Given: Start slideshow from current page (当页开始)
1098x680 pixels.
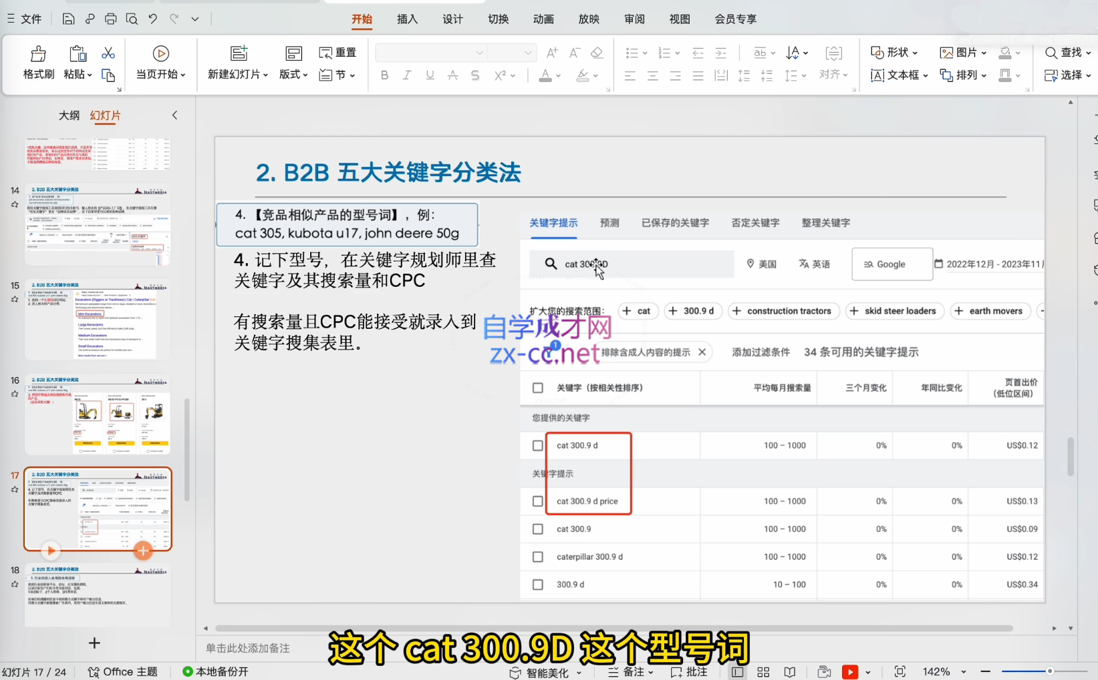Looking at the screenshot, I should point(160,62).
